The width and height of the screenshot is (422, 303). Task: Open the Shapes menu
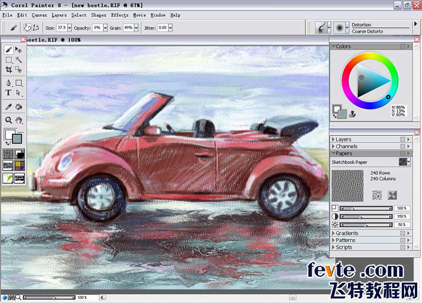click(x=98, y=15)
